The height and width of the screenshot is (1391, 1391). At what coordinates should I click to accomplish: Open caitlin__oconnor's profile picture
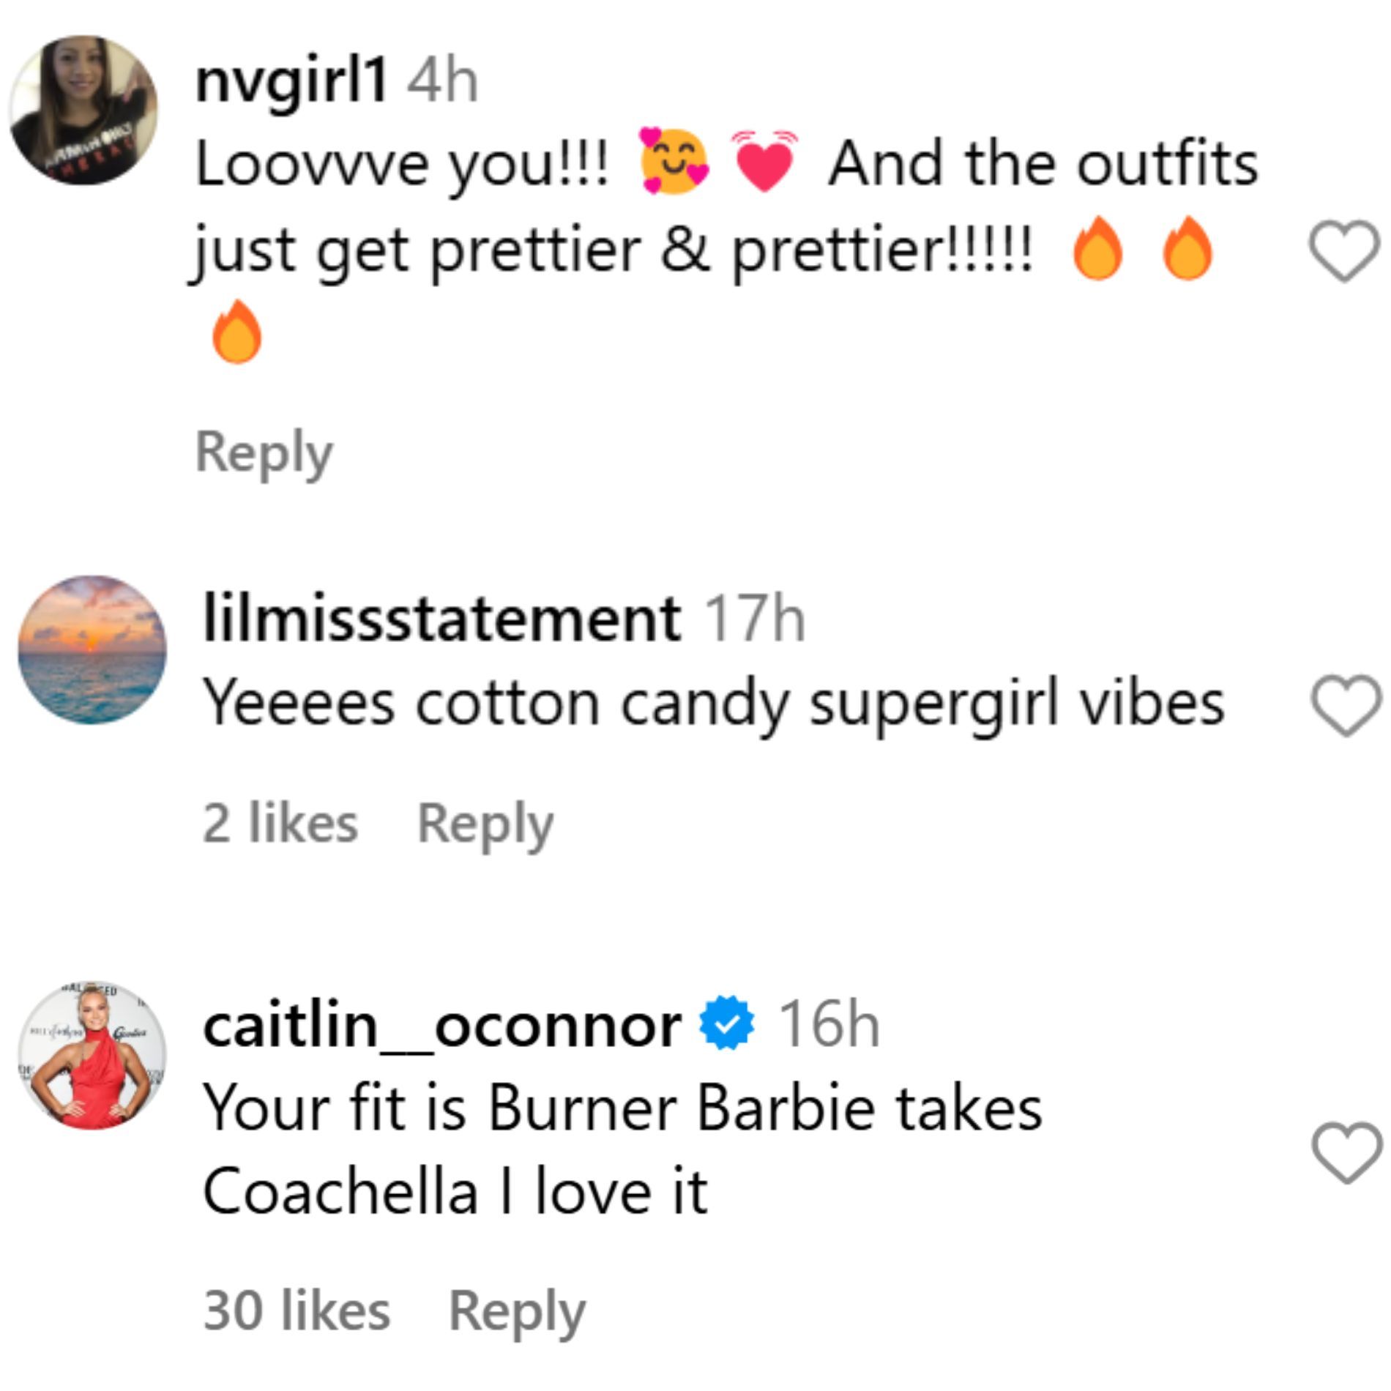[92, 1055]
